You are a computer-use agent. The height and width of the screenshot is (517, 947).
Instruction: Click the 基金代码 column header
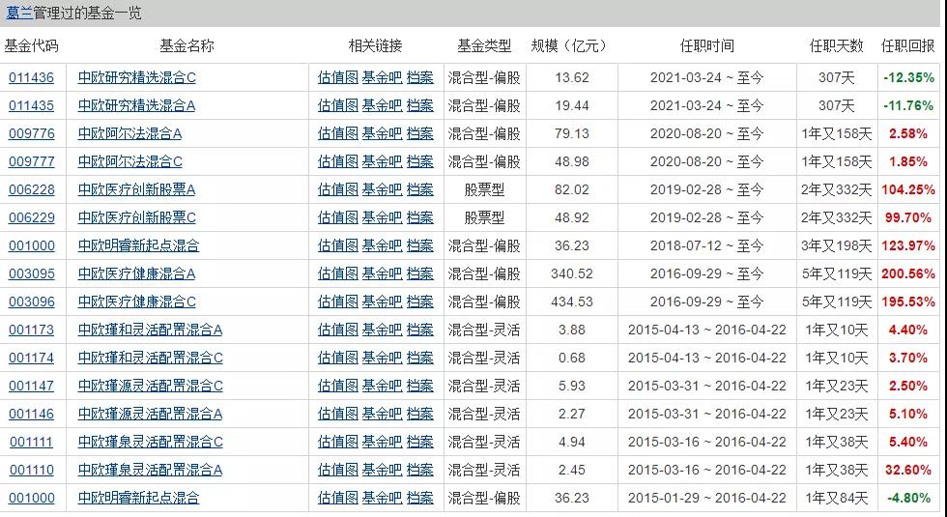coord(31,46)
